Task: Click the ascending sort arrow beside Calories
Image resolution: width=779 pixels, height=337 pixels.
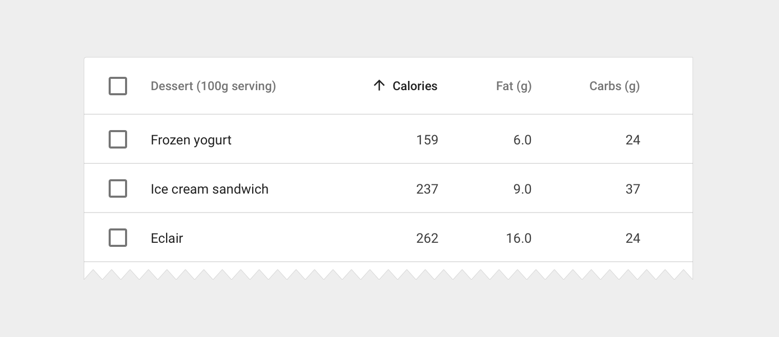Action: (379, 86)
